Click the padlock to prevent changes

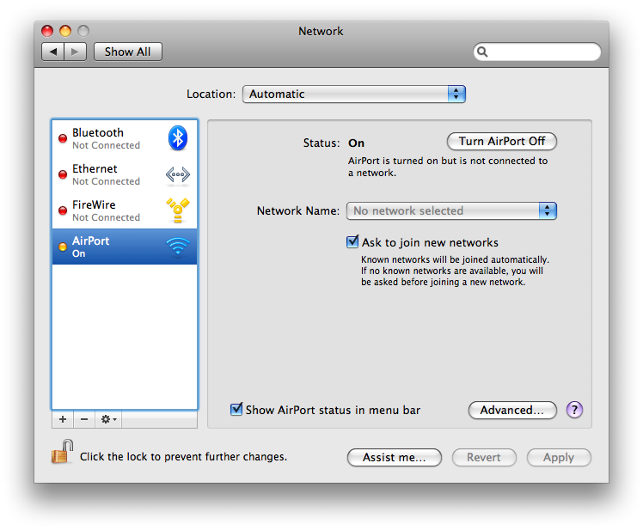point(61,453)
